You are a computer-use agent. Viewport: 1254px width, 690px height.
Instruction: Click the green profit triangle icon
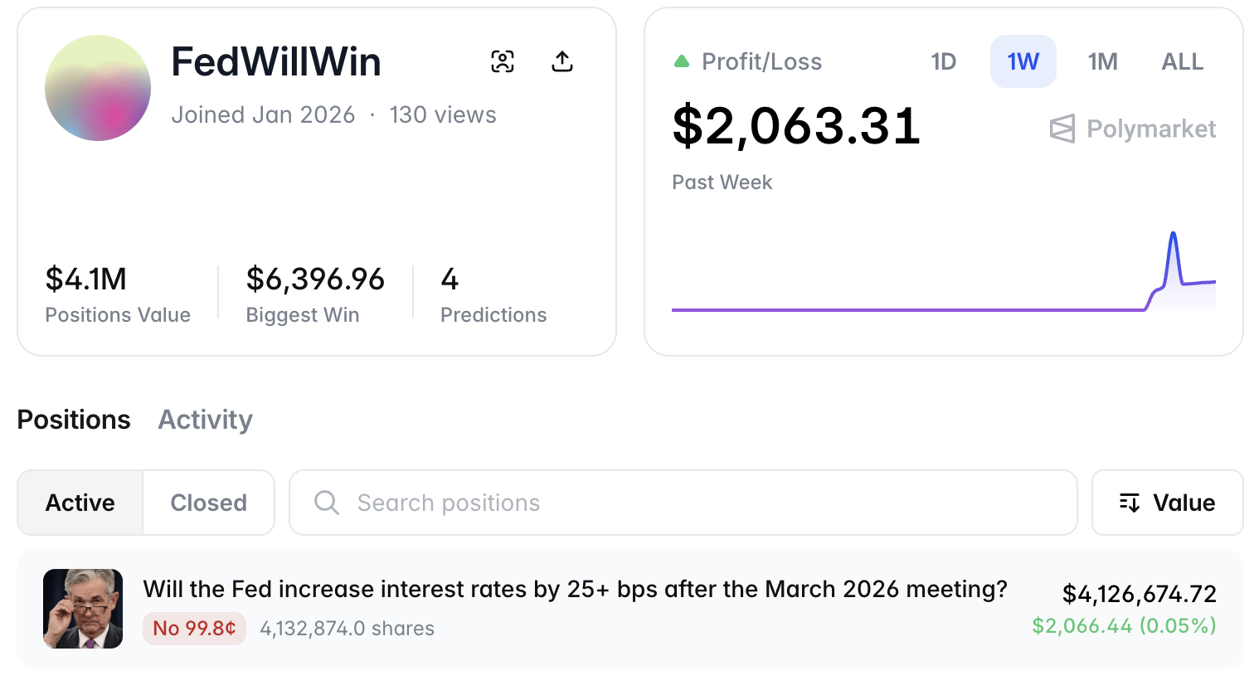[682, 61]
